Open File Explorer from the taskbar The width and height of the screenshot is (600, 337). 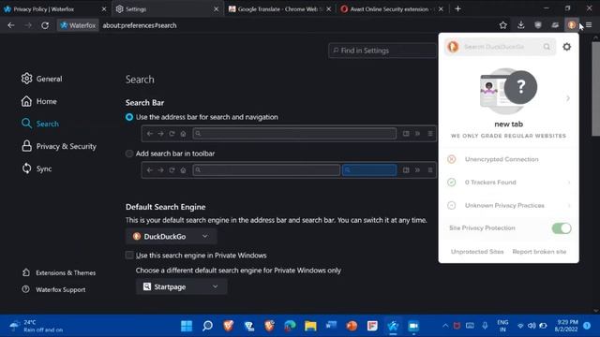pos(310,326)
